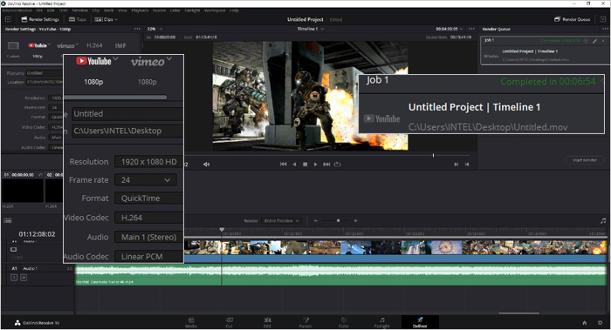611x330 pixels.
Task: Click the timeline horizontal scrollbar
Action: 518,313
